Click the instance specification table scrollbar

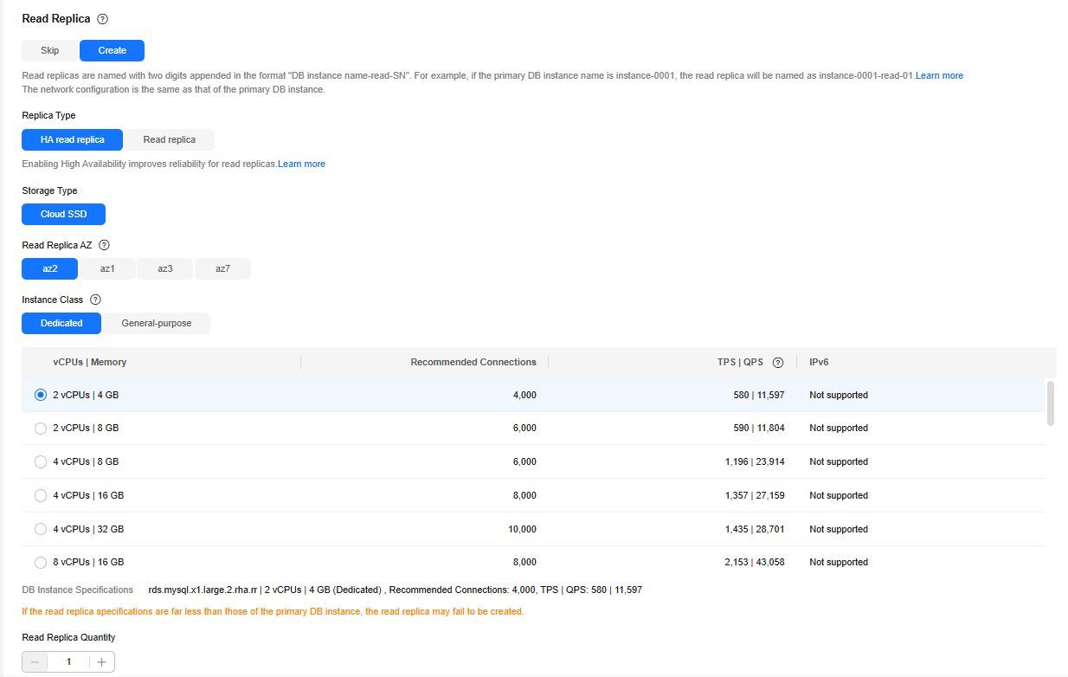click(1051, 403)
